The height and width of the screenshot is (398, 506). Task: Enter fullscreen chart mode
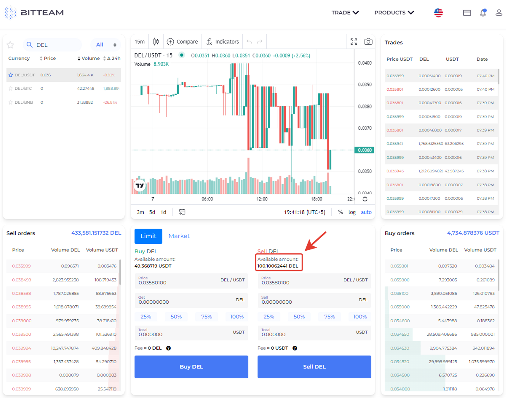click(x=354, y=41)
